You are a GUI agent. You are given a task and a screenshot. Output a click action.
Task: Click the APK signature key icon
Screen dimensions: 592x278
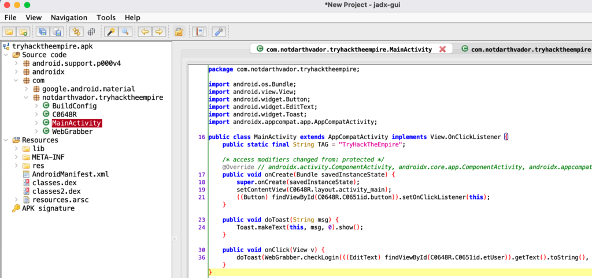click(x=16, y=208)
